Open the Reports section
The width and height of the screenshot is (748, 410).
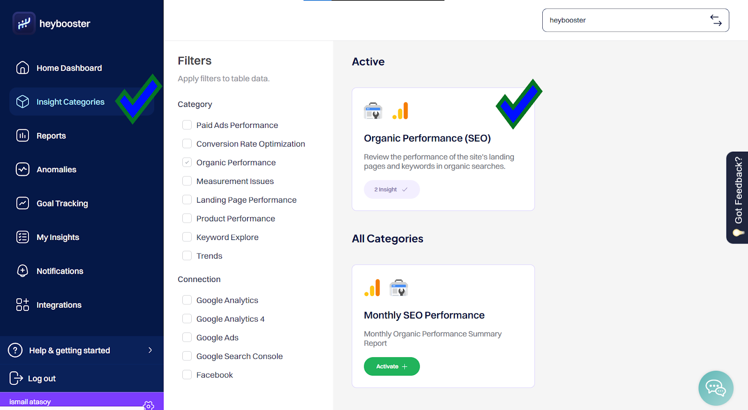[x=51, y=136]
